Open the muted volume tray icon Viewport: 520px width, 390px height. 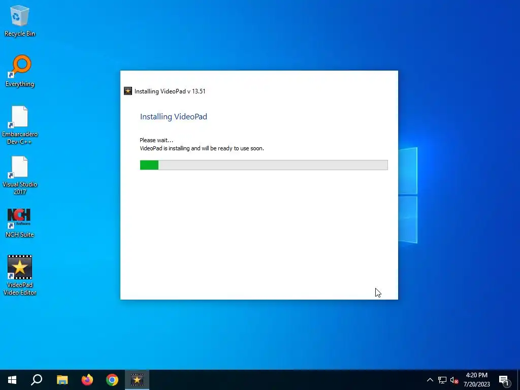(x=454, y=380)
